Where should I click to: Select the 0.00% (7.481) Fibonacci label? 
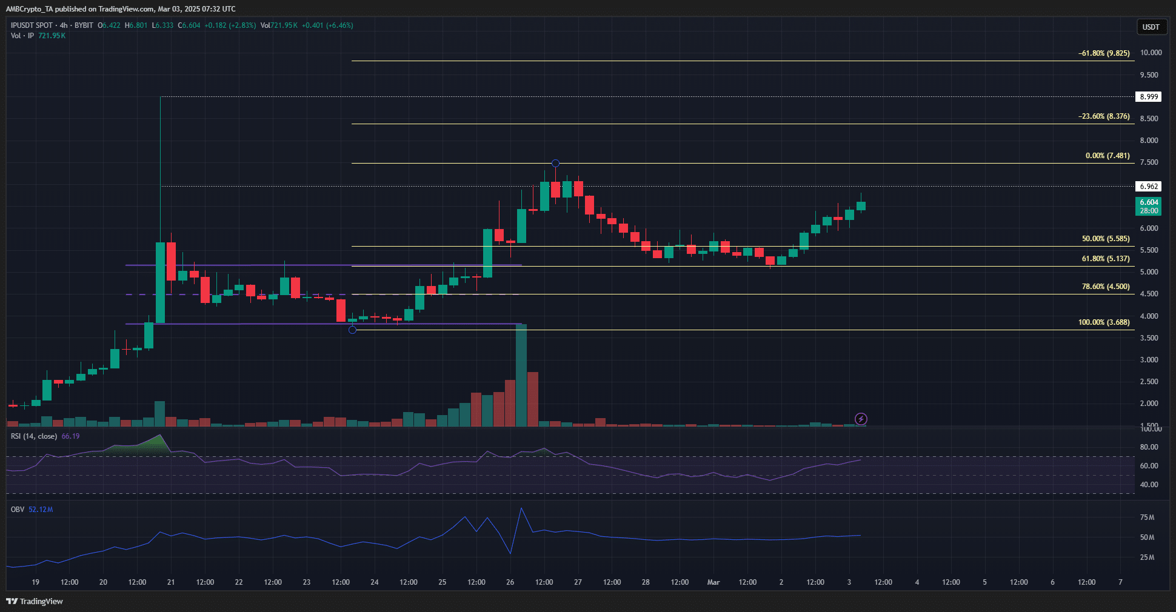[x=1108, y=156]
